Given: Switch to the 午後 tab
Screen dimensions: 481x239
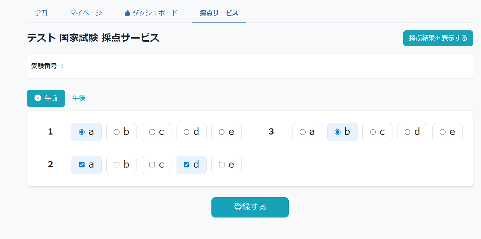Looking at the screenshot, I should tap(79, 98).
